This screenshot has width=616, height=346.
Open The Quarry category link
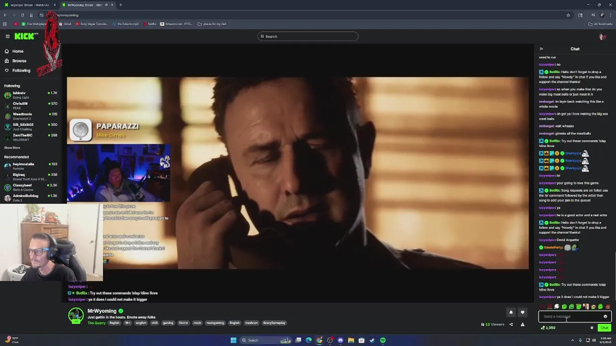[x=96, y=323]
